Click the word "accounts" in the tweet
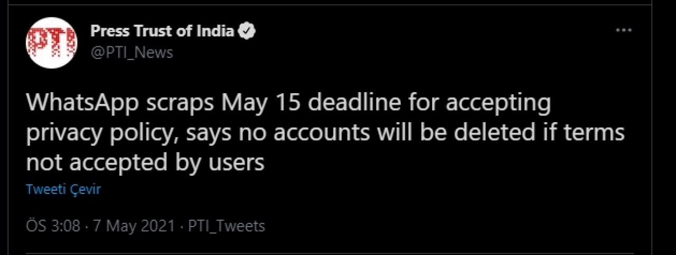 click(x=308, y=133)
